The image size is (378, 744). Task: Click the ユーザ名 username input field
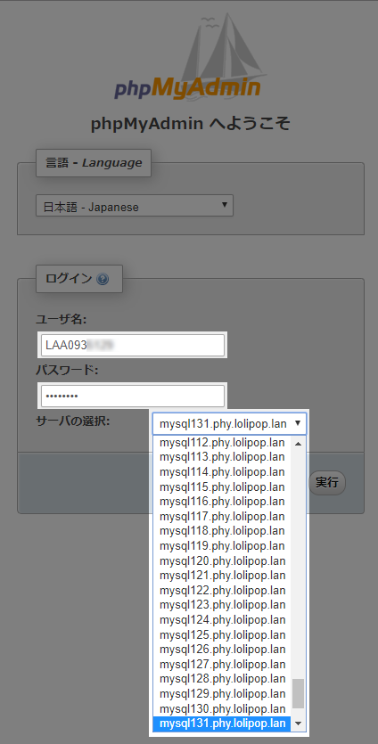coord(133,345)
